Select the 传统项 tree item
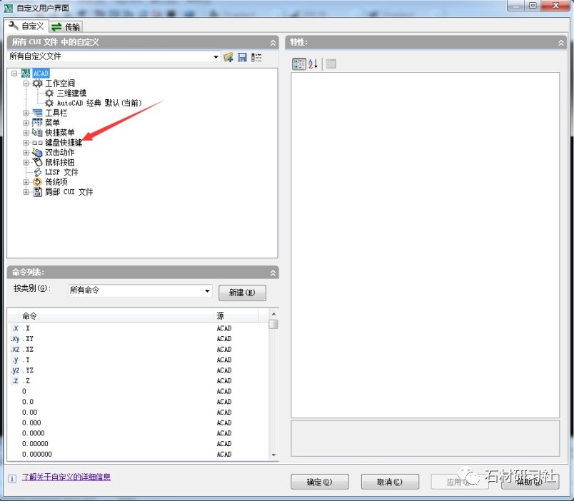This screenshot has height=501, width=574. tap(56, 182)
